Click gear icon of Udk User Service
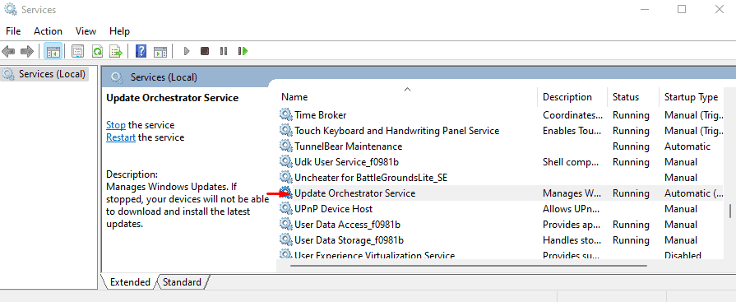 point(286,161)
